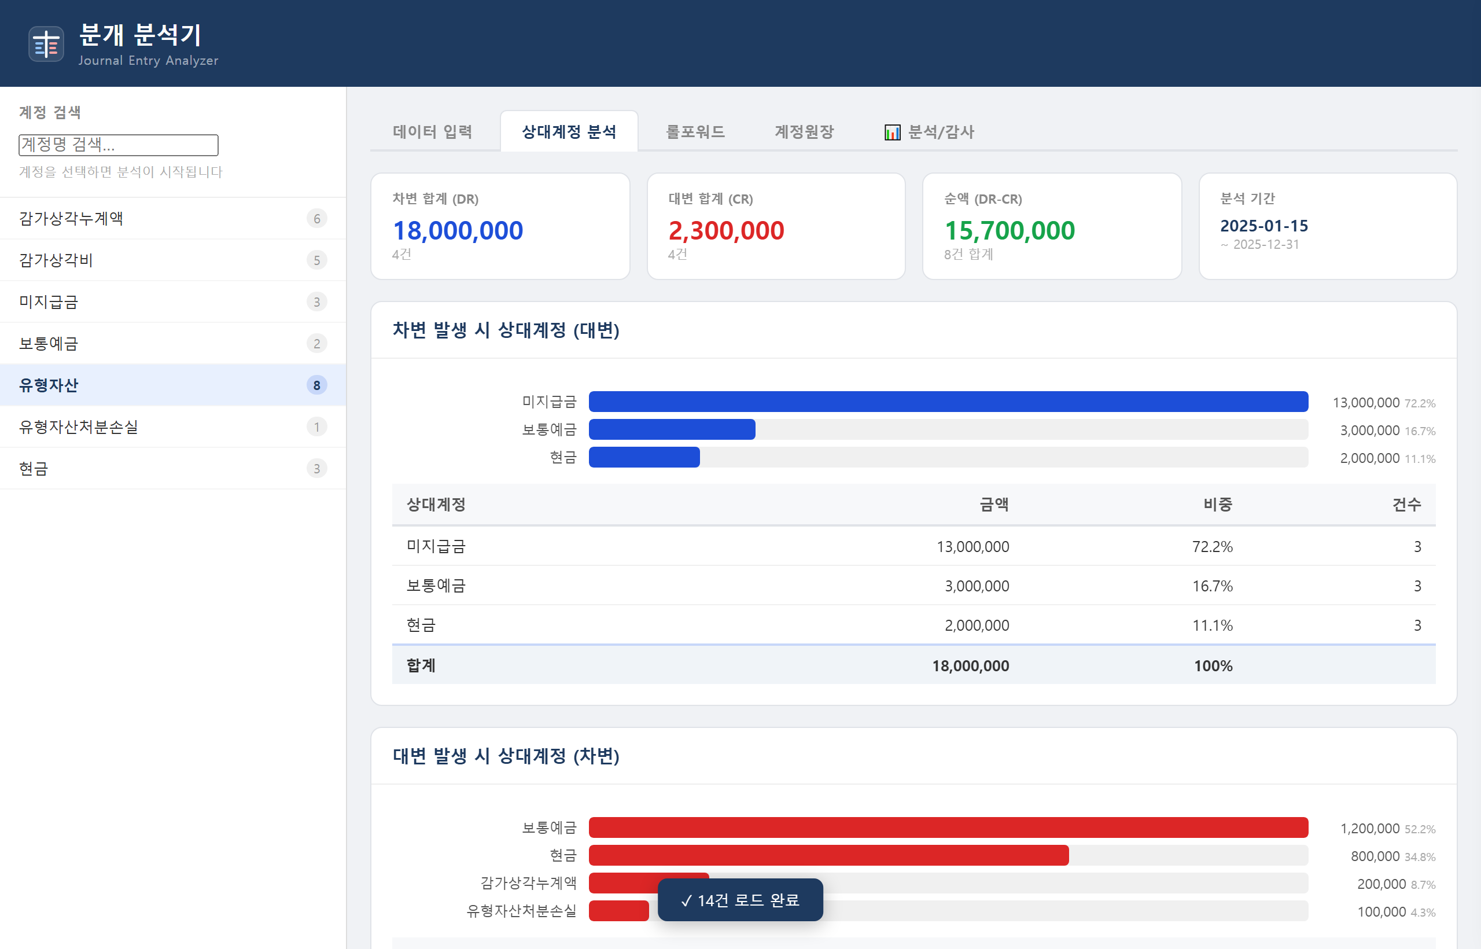Screen dimensions: 1481x949
Task: Select the highlighted 유형자산 account
Action: pos(173,385)
